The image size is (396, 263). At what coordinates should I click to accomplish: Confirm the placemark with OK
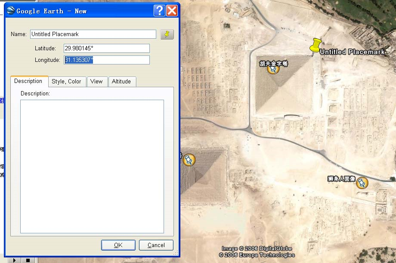(x=118, y=245)
